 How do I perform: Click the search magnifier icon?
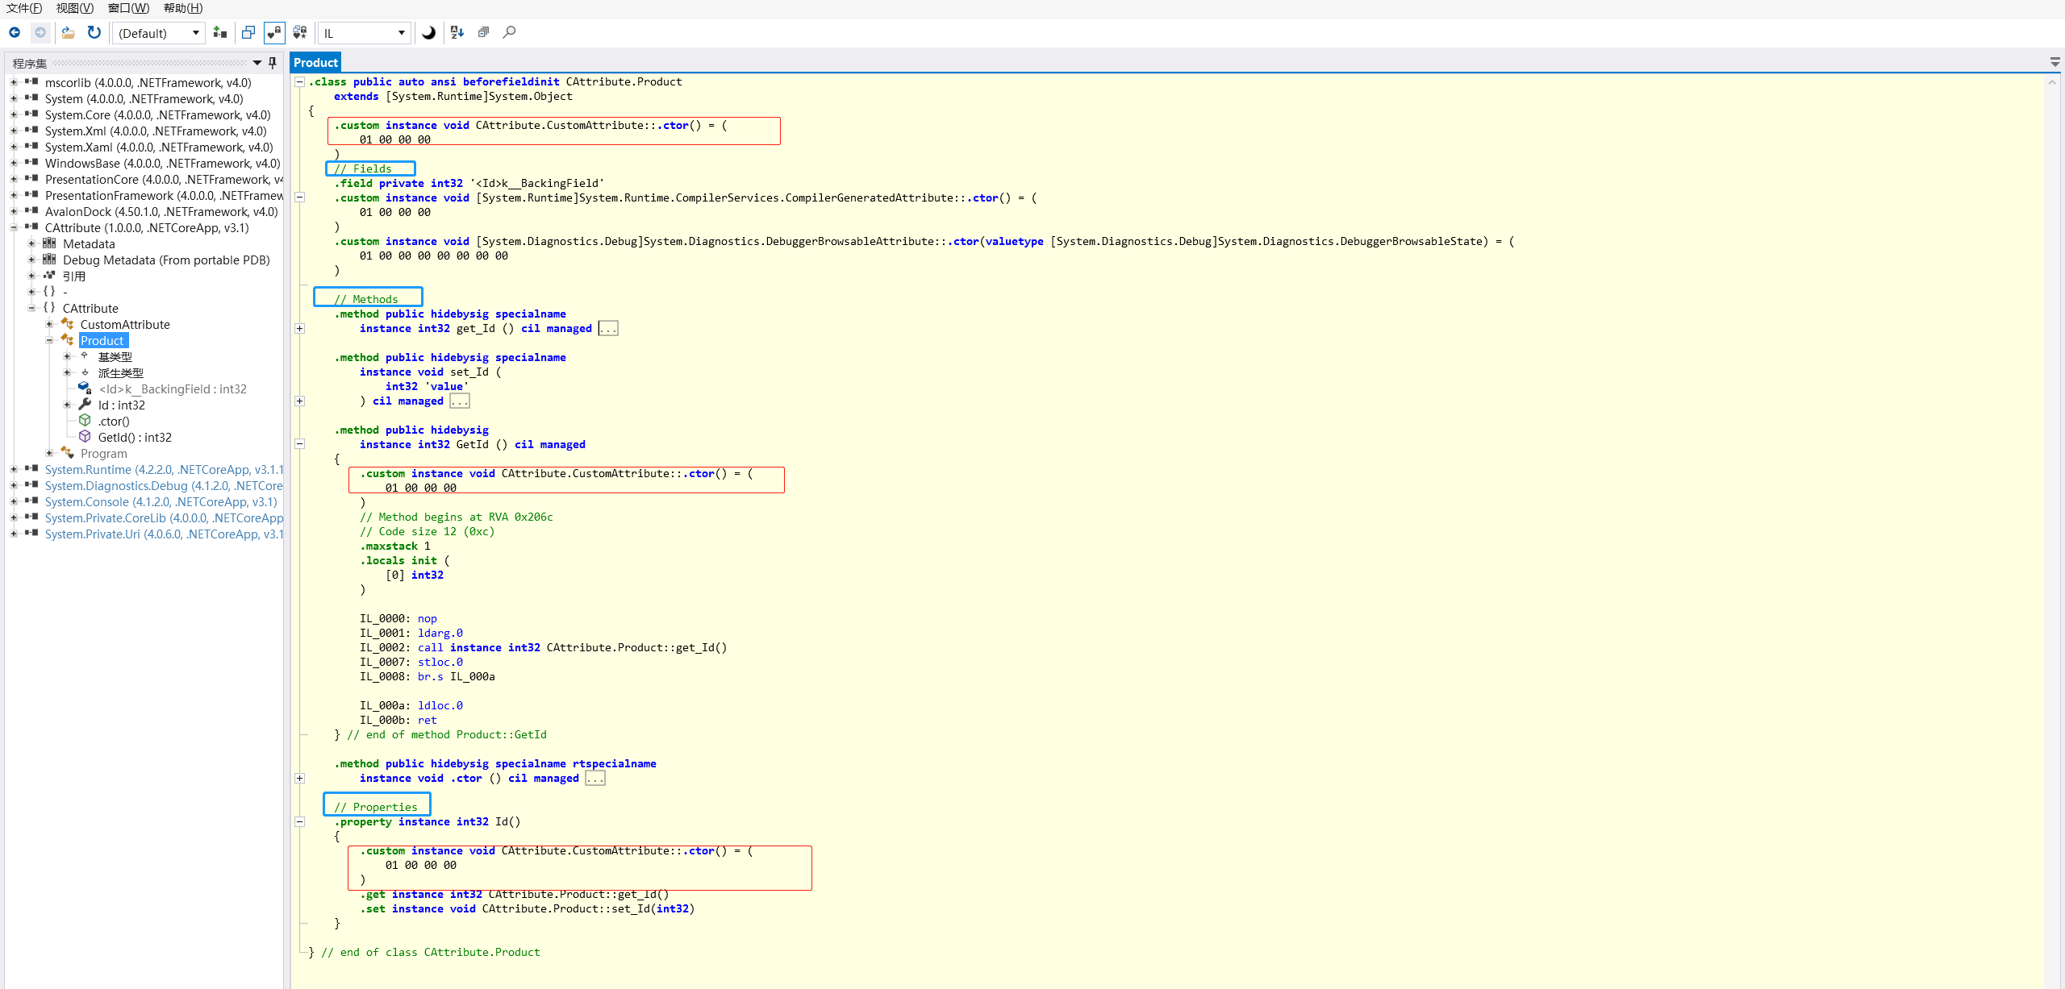tap(509, 33)
